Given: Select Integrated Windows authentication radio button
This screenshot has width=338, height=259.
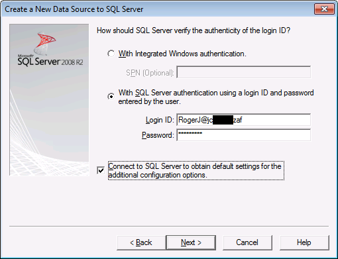Looking at the screenshot, I should point(111,54).
